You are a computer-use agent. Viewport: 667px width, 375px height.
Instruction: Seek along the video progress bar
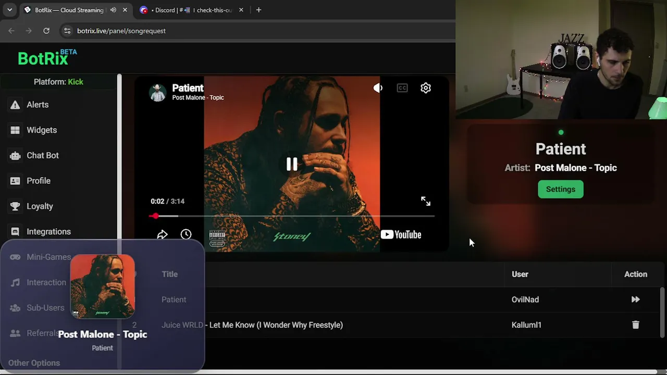coord(292,216)
